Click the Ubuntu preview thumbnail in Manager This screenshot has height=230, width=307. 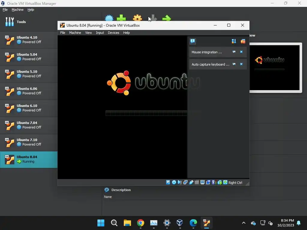point(275,68)
